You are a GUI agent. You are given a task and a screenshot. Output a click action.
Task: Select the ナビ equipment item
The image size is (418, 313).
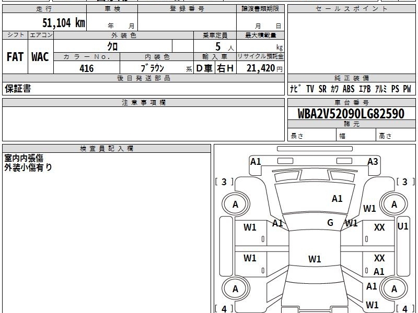click(x=295, y=89)
